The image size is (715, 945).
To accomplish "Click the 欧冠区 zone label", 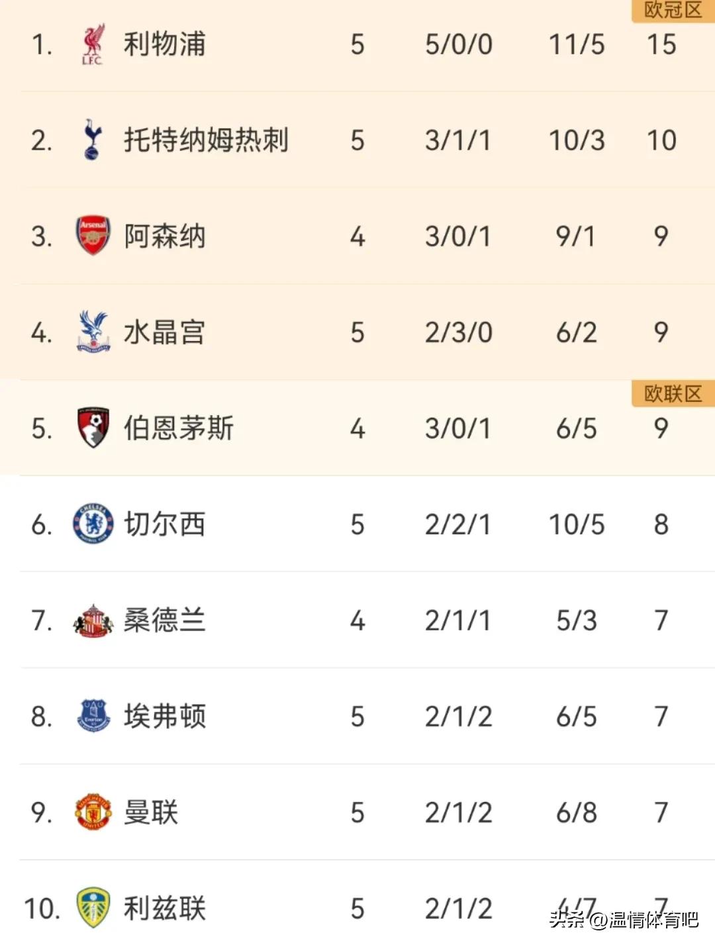I will (673, 11).
